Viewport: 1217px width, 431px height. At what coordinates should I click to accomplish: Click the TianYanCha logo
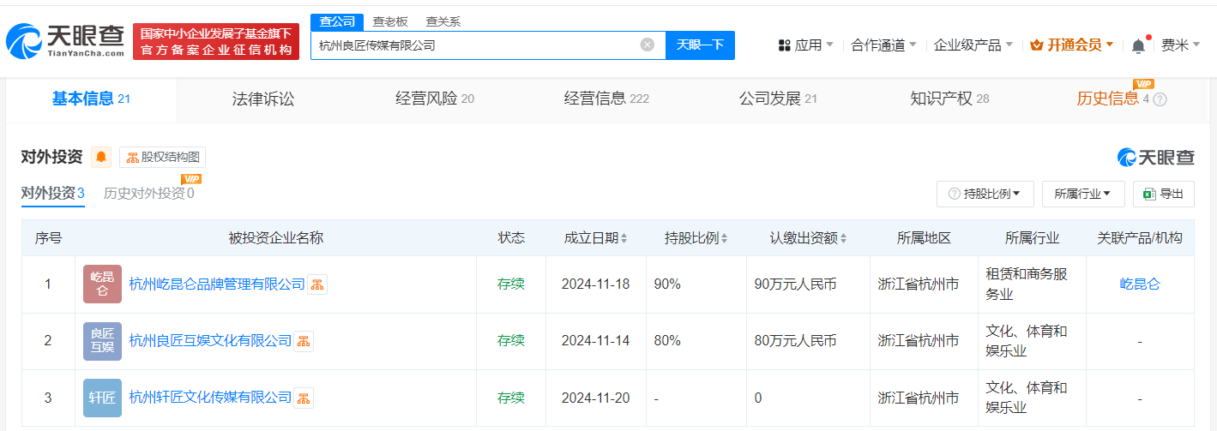pos(65,41)
